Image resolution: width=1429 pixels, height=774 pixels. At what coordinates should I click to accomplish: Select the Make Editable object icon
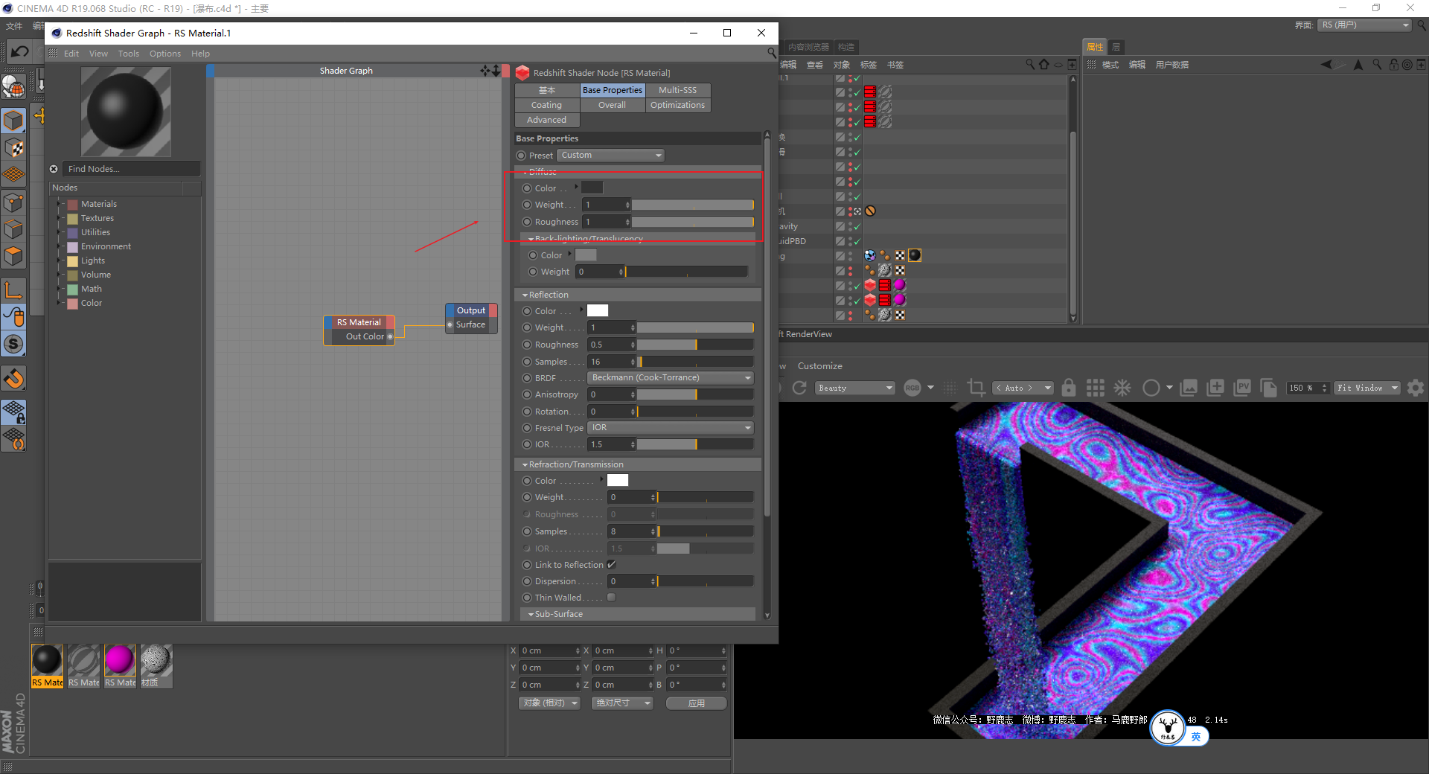(13, 87)
